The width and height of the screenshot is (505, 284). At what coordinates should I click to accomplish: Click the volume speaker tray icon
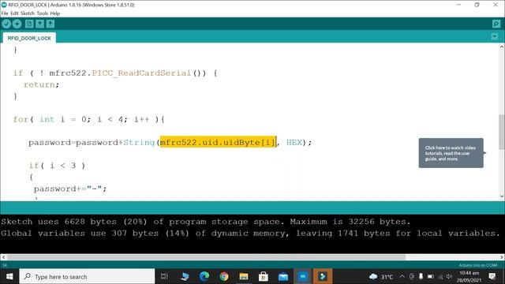coord(449,277)
